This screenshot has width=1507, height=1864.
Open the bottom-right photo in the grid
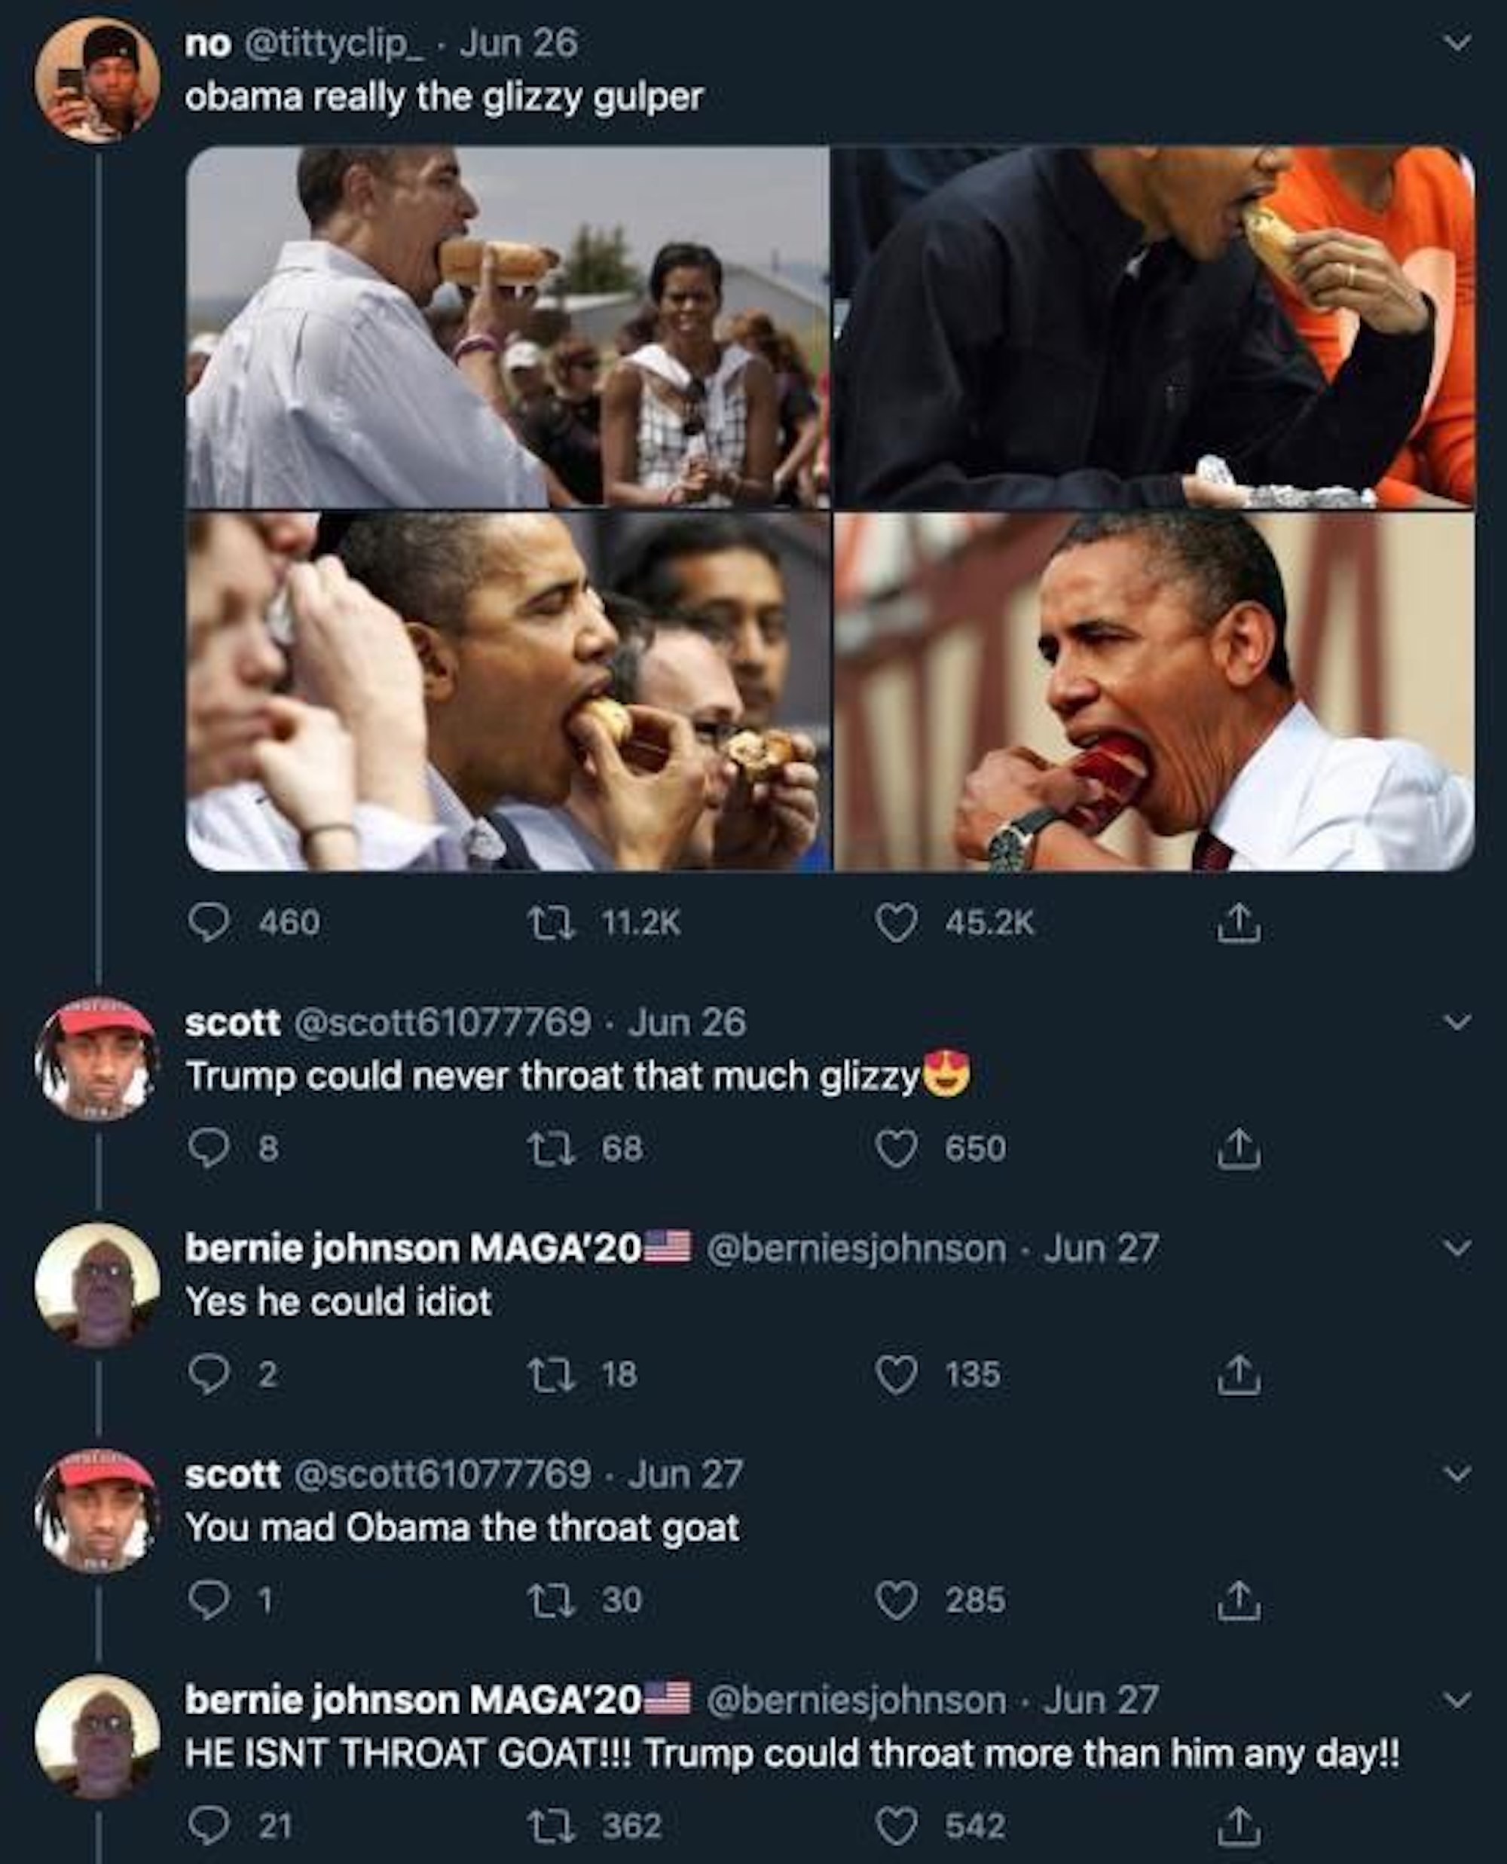click(1153, 692)
